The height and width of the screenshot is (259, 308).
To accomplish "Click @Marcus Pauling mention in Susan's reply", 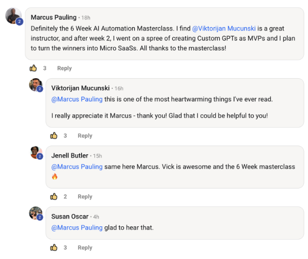I will pyautogui.click(x=77, y=227).
